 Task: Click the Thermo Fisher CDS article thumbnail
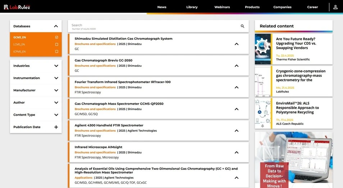point(263,49)
